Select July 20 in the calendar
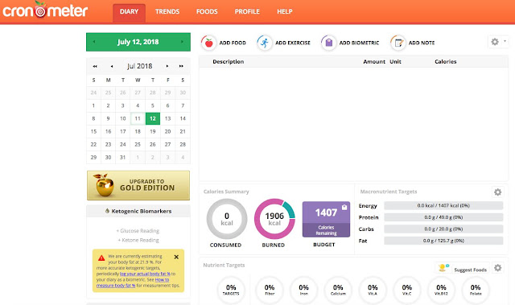The width and height of the screenshot is (515, 305). coord(168,131)
